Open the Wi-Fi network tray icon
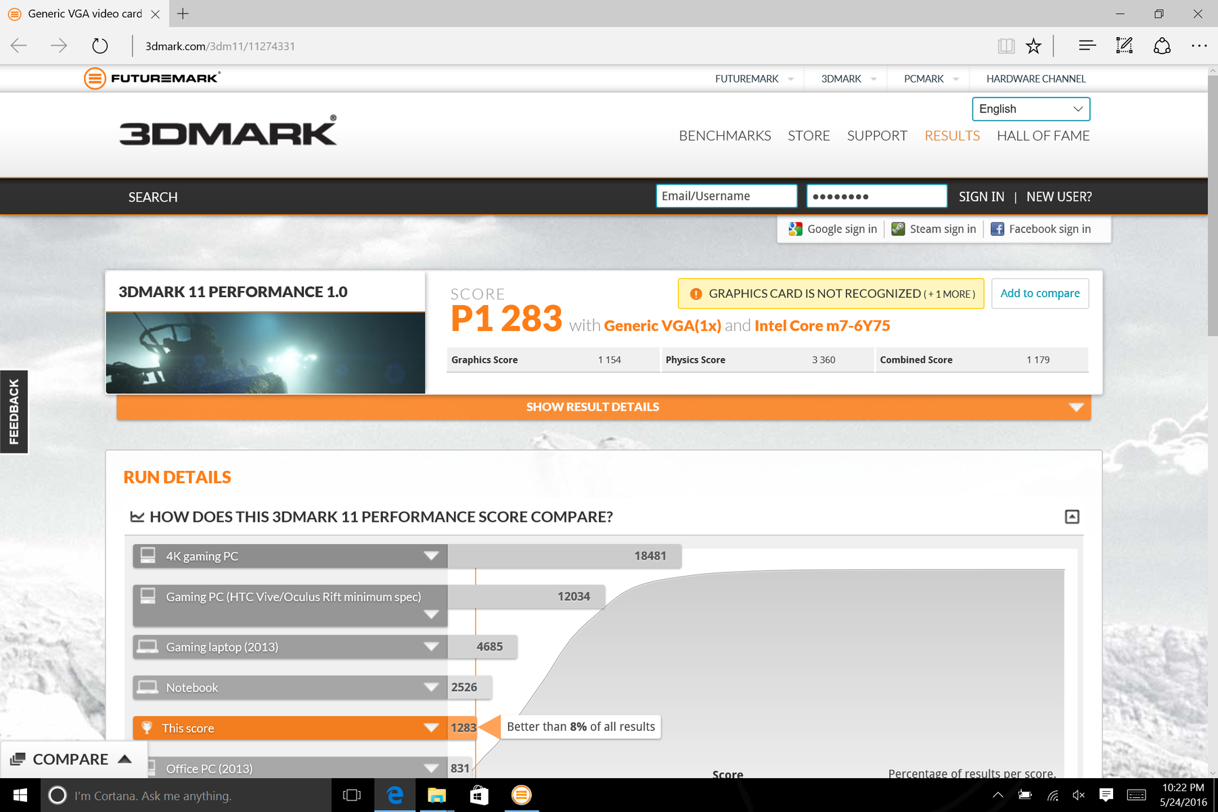Image resolution: width=1218 pixels, height=812 pixels. point(1052,795)
